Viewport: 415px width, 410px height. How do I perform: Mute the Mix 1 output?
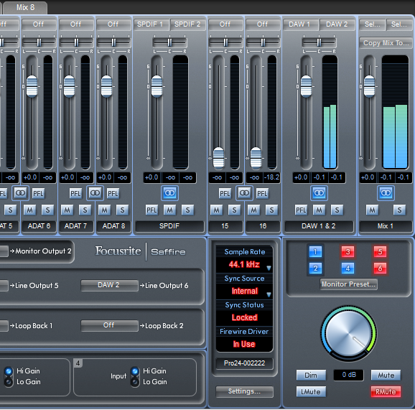[x=372, y=210]
